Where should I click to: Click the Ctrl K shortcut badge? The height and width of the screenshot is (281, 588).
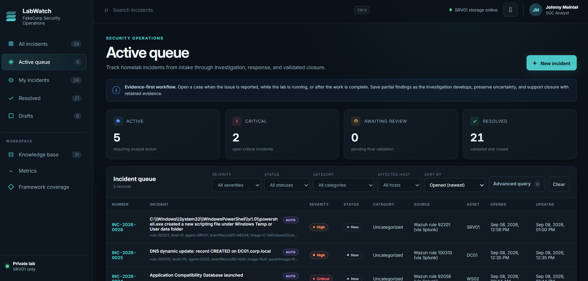tap(362, 10)
